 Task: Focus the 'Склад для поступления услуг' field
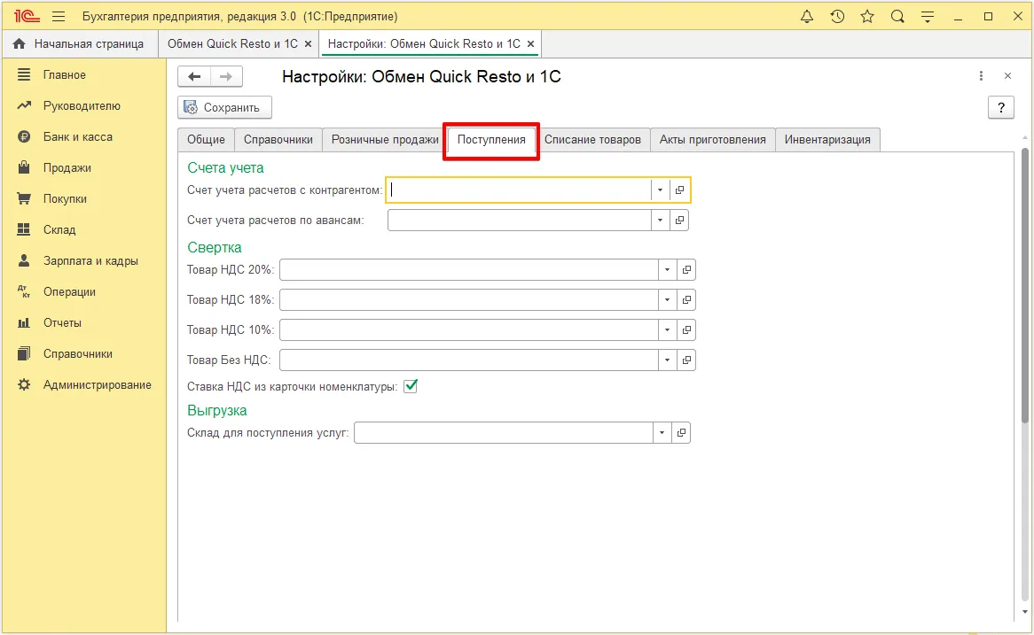(504, 433)
